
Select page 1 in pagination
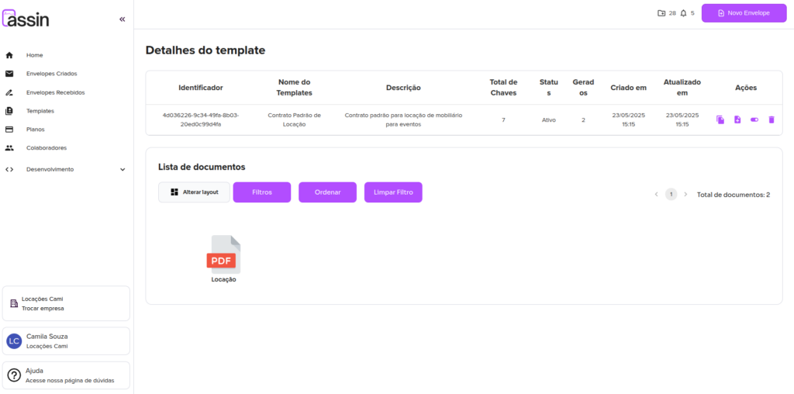[x=671, y=195]
